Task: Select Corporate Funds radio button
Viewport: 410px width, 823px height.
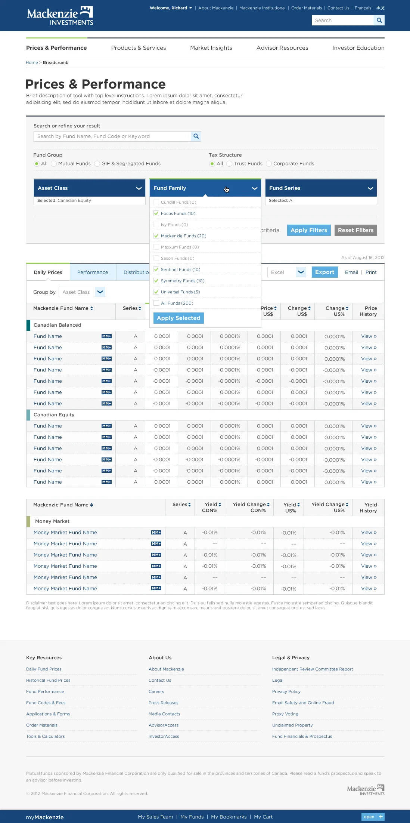Action: tap(269, 164)
